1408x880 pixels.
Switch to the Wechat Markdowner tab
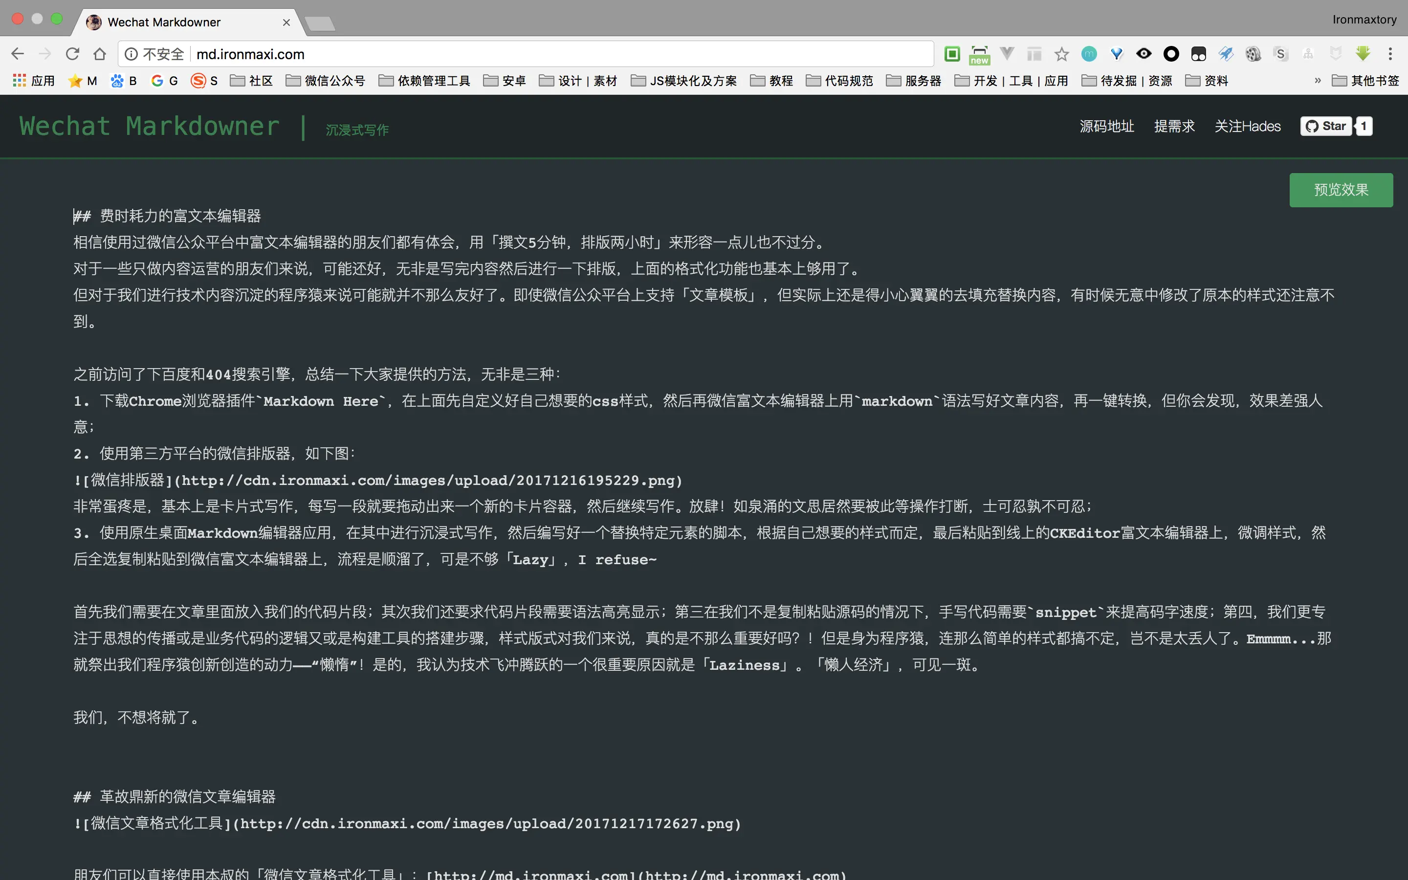(x=163, y=22)
